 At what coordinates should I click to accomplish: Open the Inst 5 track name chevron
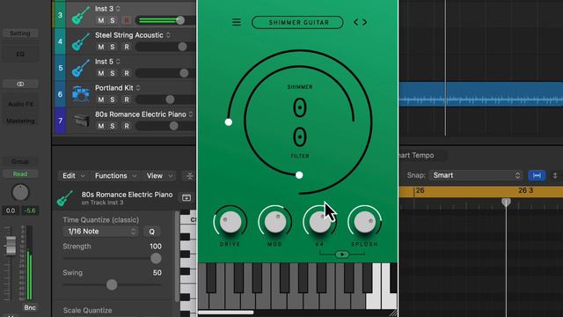pyautogui.click(x=118, y=62)
